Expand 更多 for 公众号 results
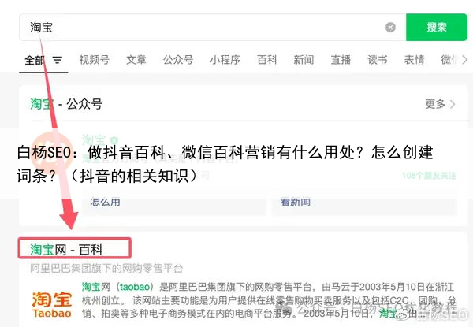This screenshot has height=327, width=473. (440, 104)
